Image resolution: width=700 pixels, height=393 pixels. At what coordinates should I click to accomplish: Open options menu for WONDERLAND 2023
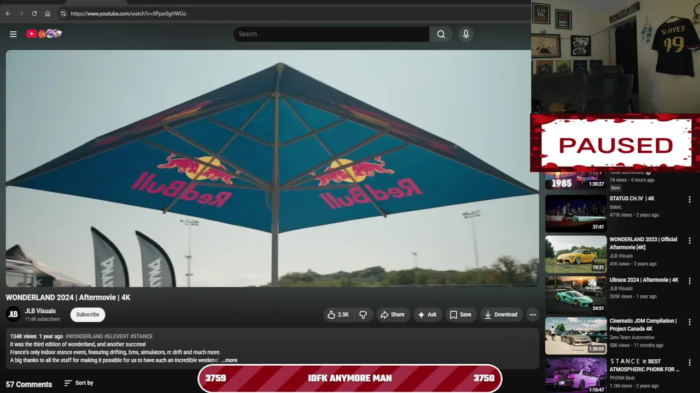(690, 241)
